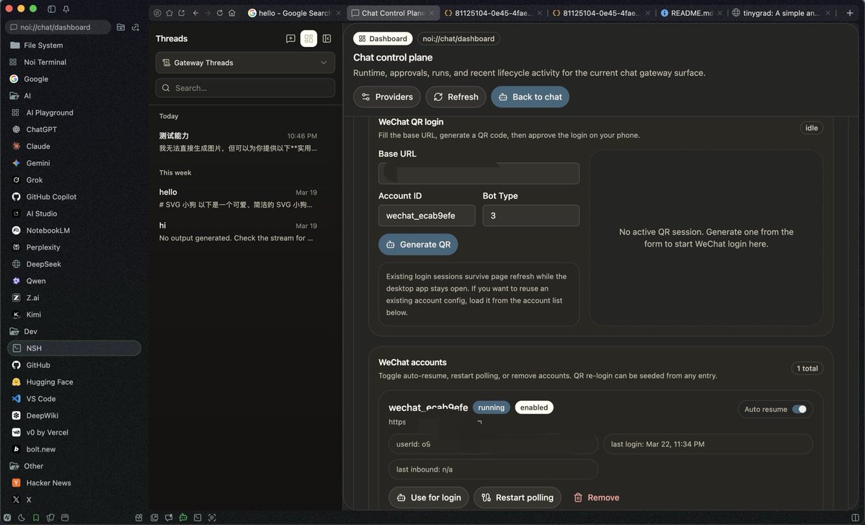This screenshot has height=525, width=865.
Task: Open terminal icon in bottom bar
Action: [198, 517]
